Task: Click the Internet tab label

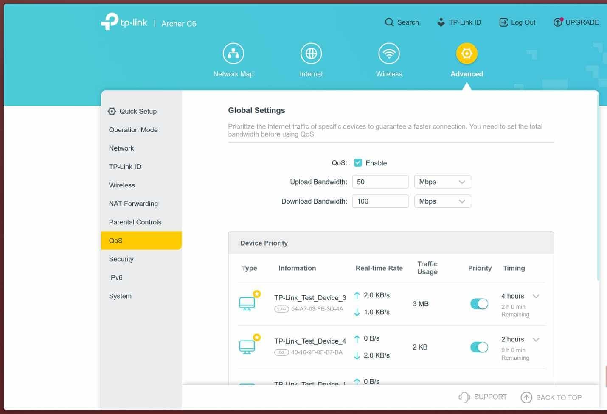Action: pyautogui.click(x=311, y=74)
